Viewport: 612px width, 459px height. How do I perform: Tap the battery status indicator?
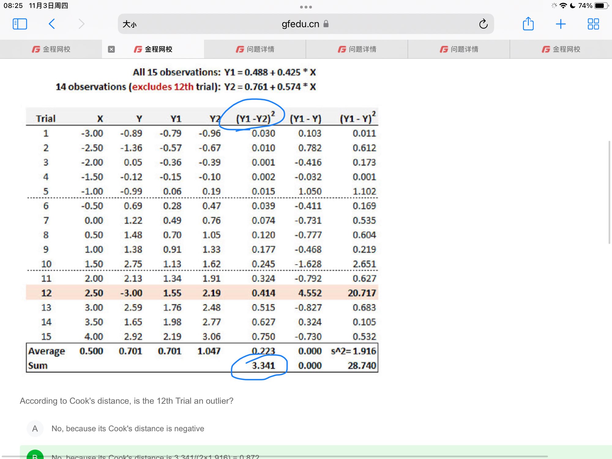pos(601,6)
